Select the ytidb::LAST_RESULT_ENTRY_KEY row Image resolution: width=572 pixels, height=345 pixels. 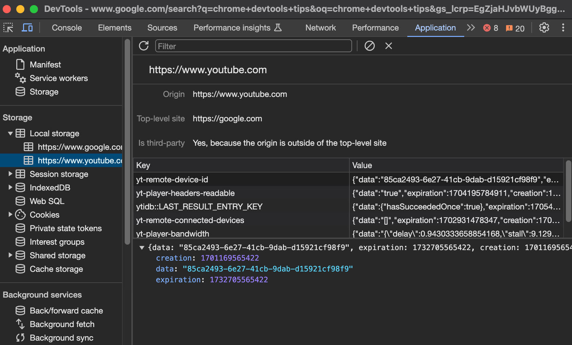pos(348,206)
